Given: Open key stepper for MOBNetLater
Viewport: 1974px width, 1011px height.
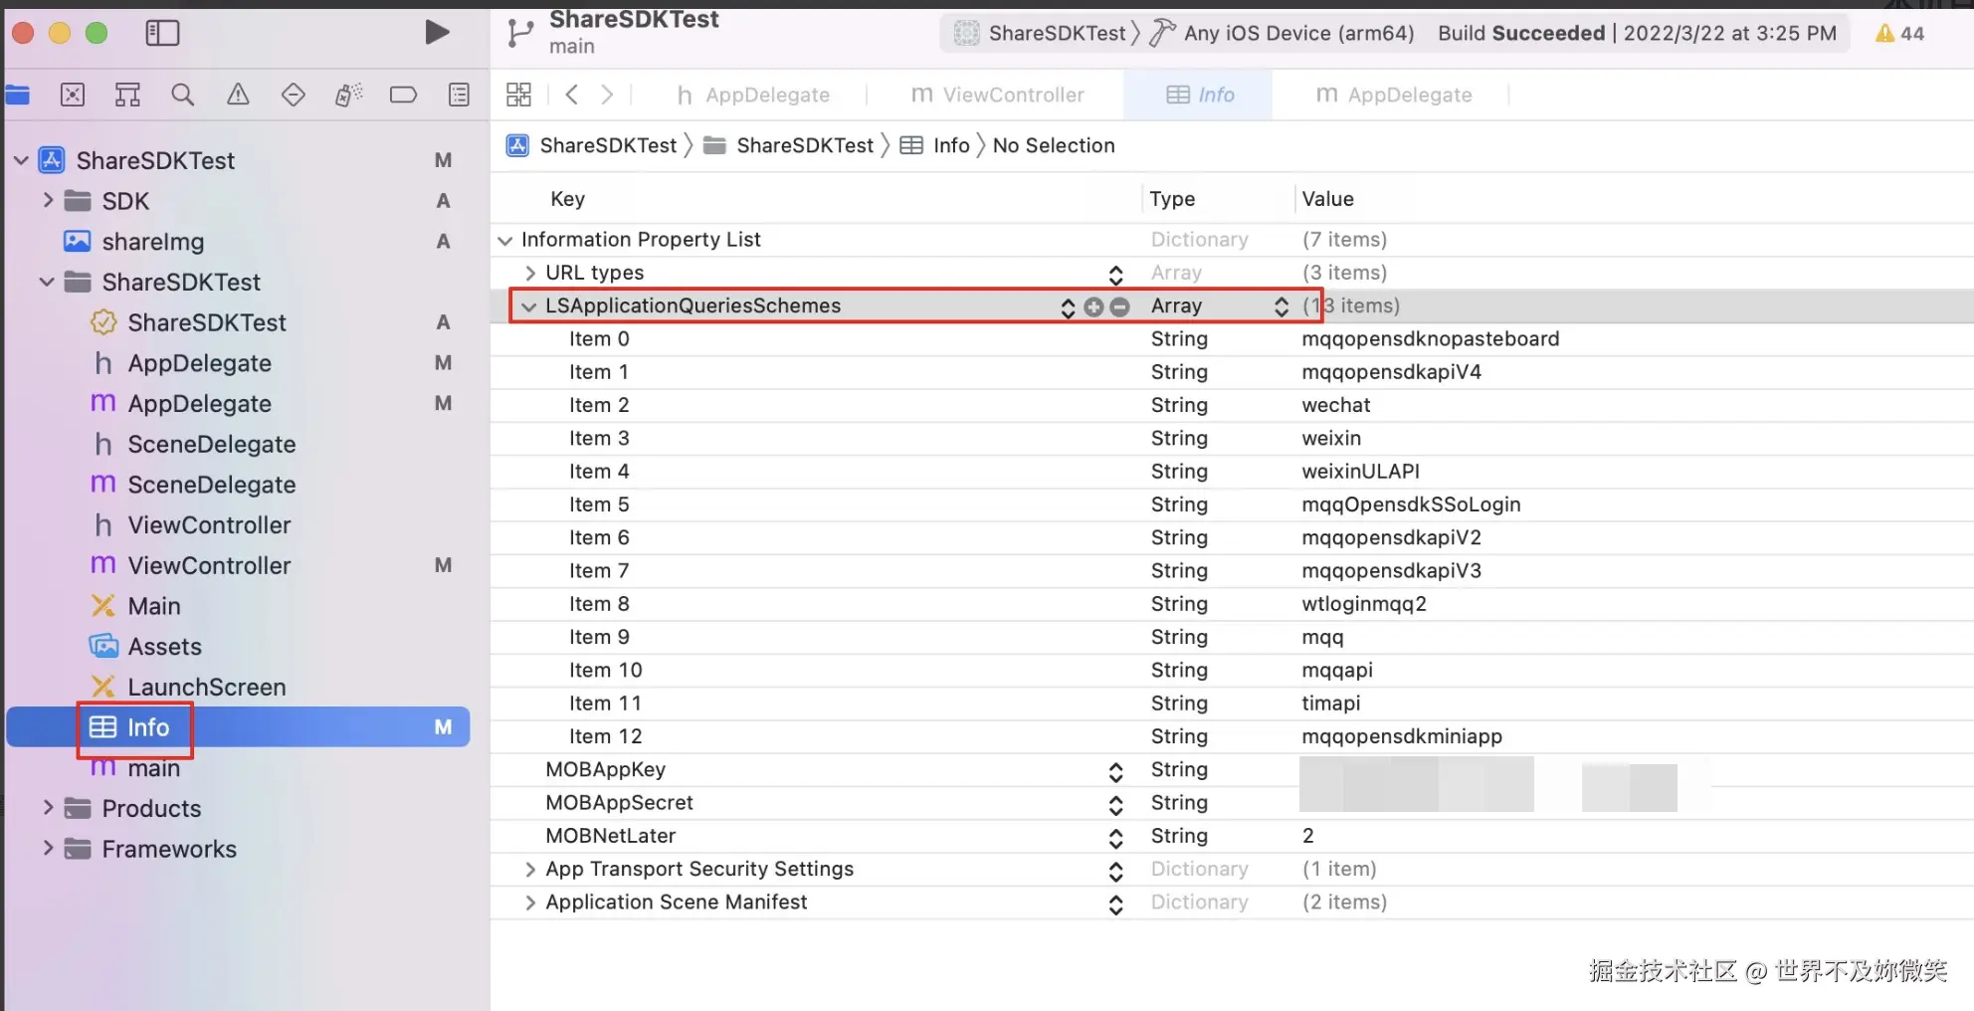Looking at the screenshot, I should (1116, 837).
